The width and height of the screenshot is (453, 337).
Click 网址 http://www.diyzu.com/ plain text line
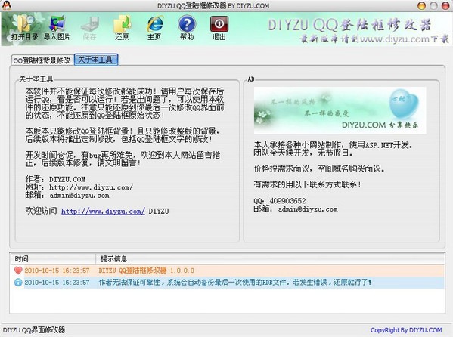tap(79, 187)
